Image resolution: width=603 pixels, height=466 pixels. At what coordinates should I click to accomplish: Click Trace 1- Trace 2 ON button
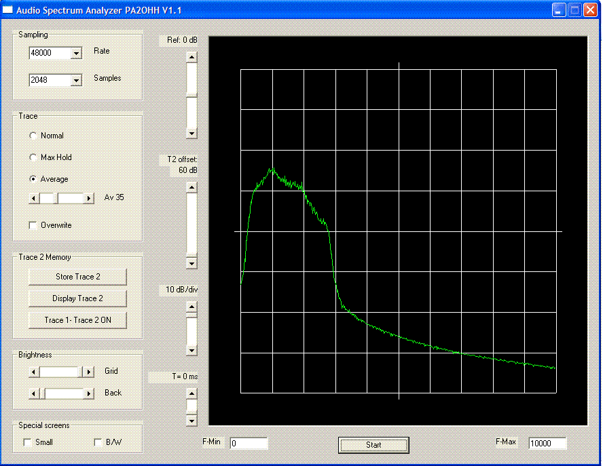click(77, 320)
